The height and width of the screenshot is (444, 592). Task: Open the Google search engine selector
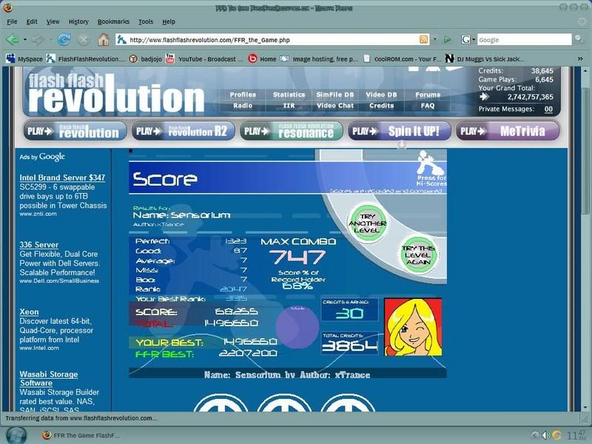pyautogui.click(x=468, y=39)
